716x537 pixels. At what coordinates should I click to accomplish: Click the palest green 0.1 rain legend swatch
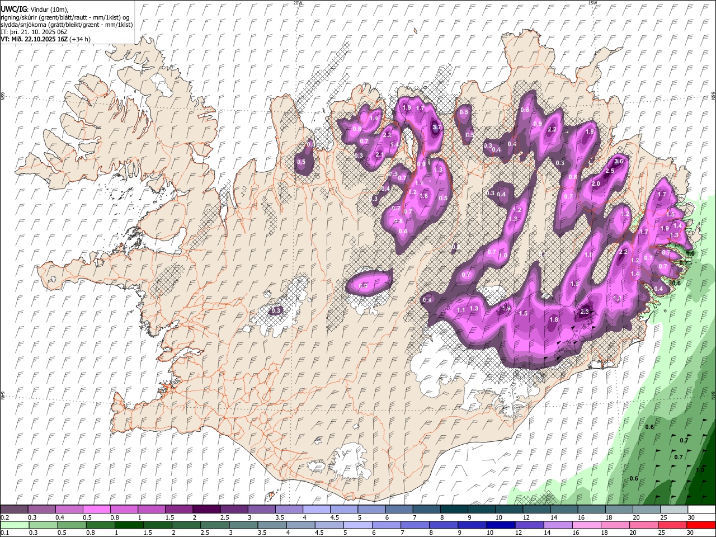point(15,525)
